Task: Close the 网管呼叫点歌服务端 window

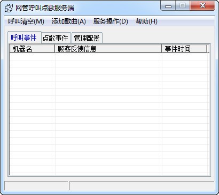Action: click(202, 6)
